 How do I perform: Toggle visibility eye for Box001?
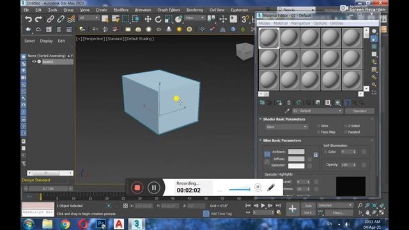(34, 62)
